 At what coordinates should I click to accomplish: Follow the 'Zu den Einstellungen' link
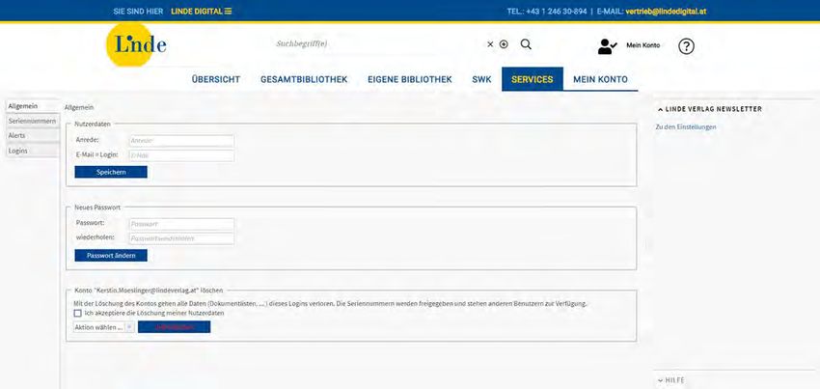(686, 127)
